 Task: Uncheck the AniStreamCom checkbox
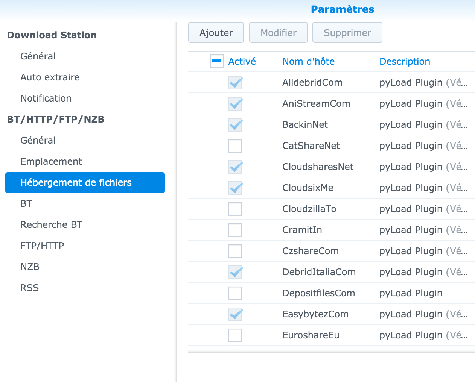point(235,104)
